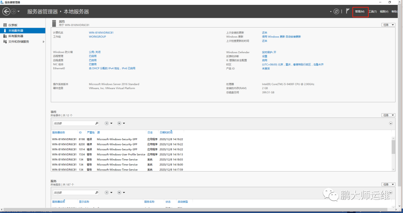This screenshot has width=403, height=213.
Task: Click the (UTC+08:00) time zone link
Action: point(293,65)
